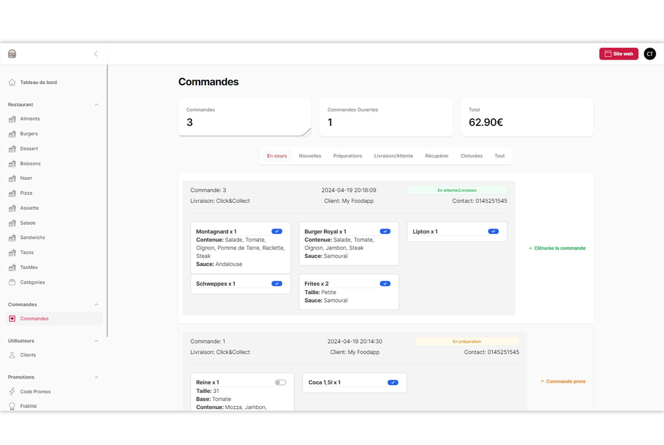Screen dimensions: 664x445
Task: Click the burger logo icon in header
Action: point(12,54)
